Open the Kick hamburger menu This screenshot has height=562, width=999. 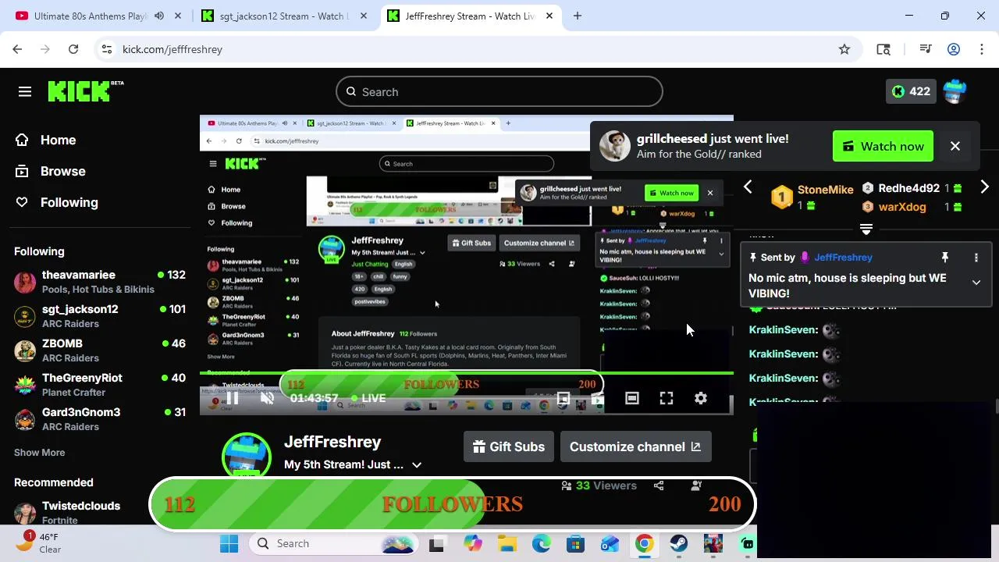click(25, 92)
